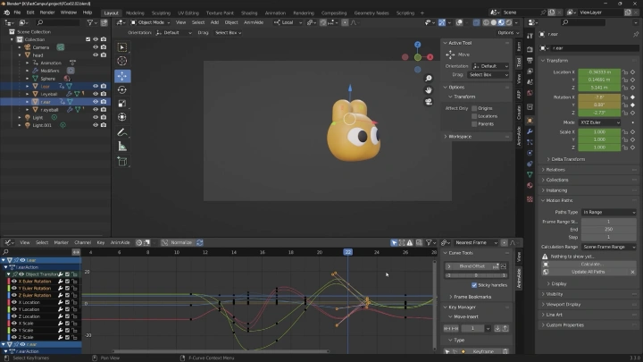Click the Z axis on the navigation gizmo

tap(417, 45)
